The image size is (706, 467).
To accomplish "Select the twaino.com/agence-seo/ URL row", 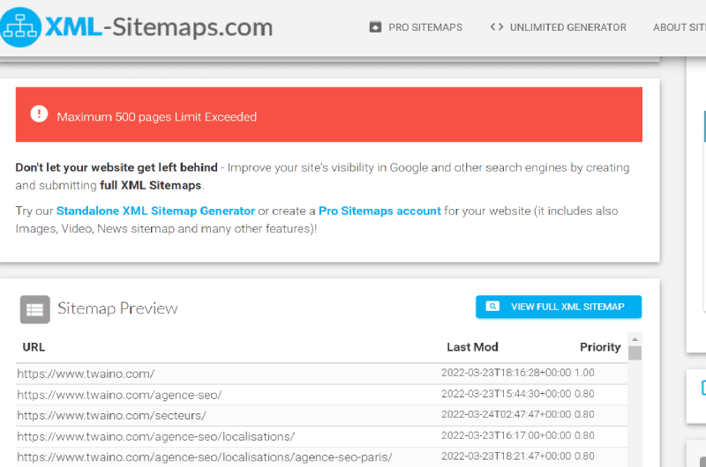I will 119,395.
